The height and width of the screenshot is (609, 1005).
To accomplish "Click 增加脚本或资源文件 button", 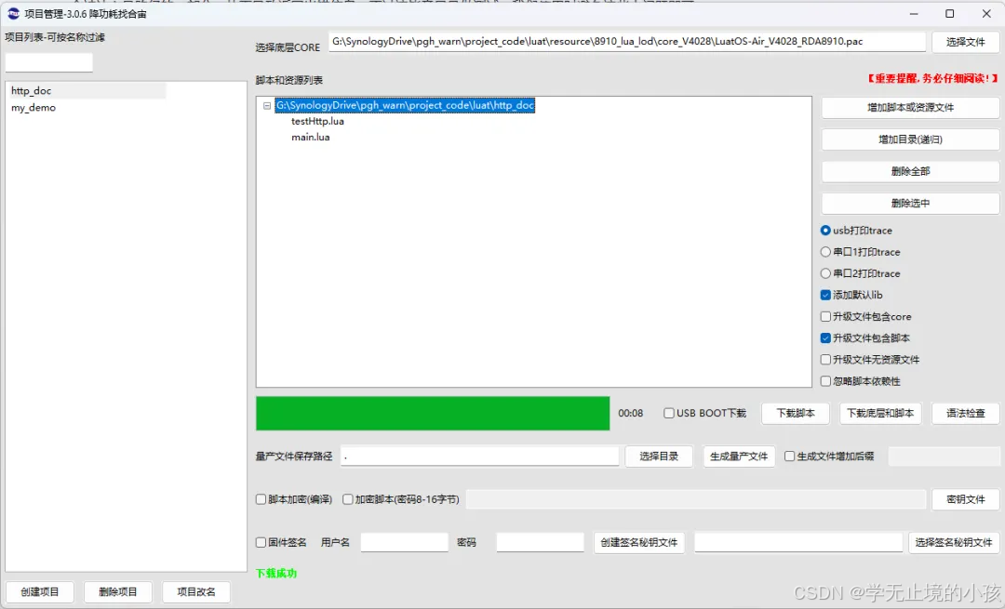I will (910, 108).
